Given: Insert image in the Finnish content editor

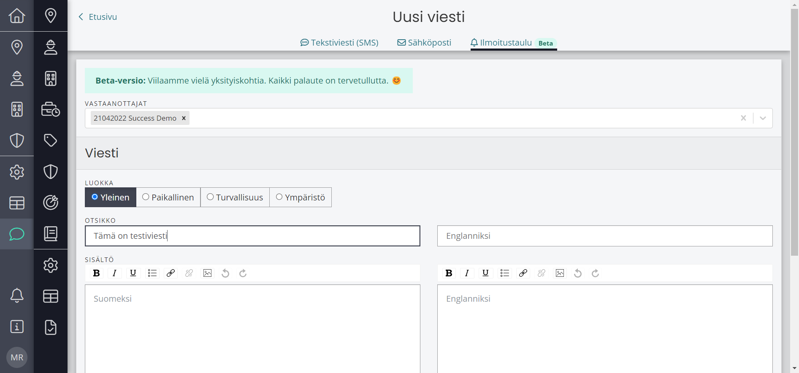Looking at the screenshot, I should [207, 273].
